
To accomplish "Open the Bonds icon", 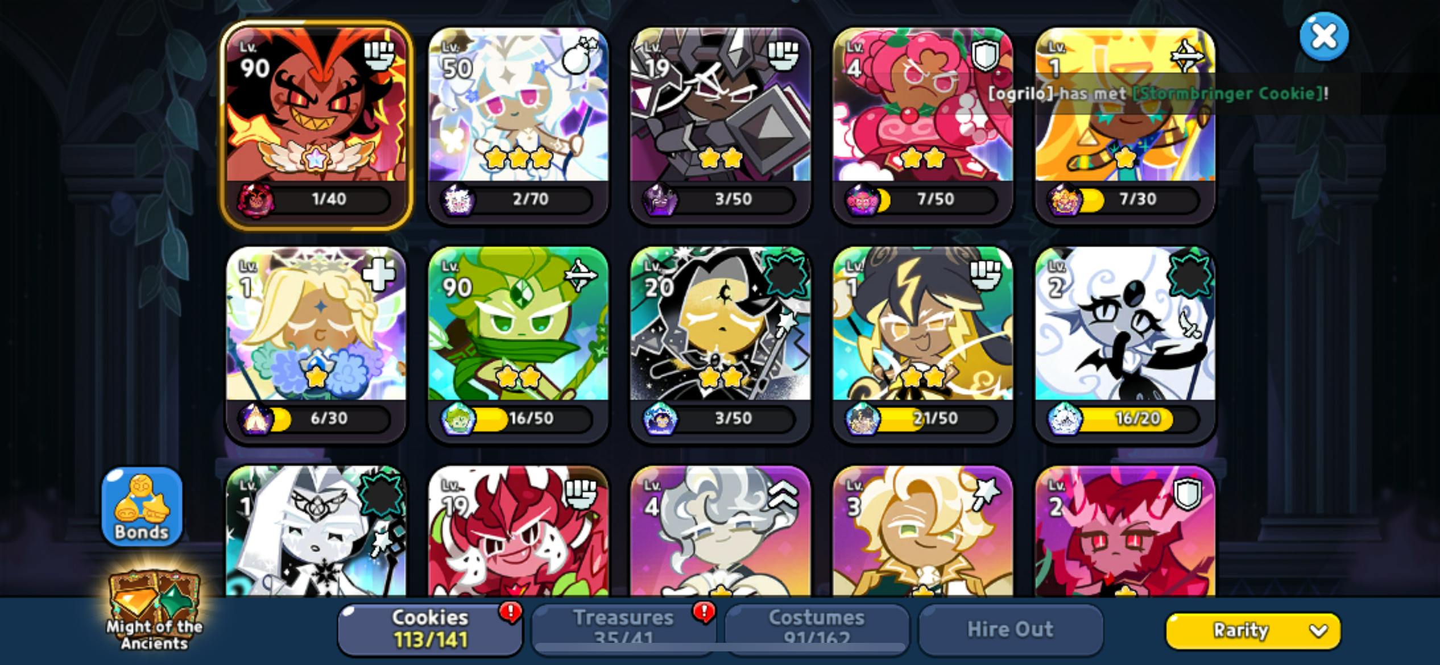I will (142, 506).
